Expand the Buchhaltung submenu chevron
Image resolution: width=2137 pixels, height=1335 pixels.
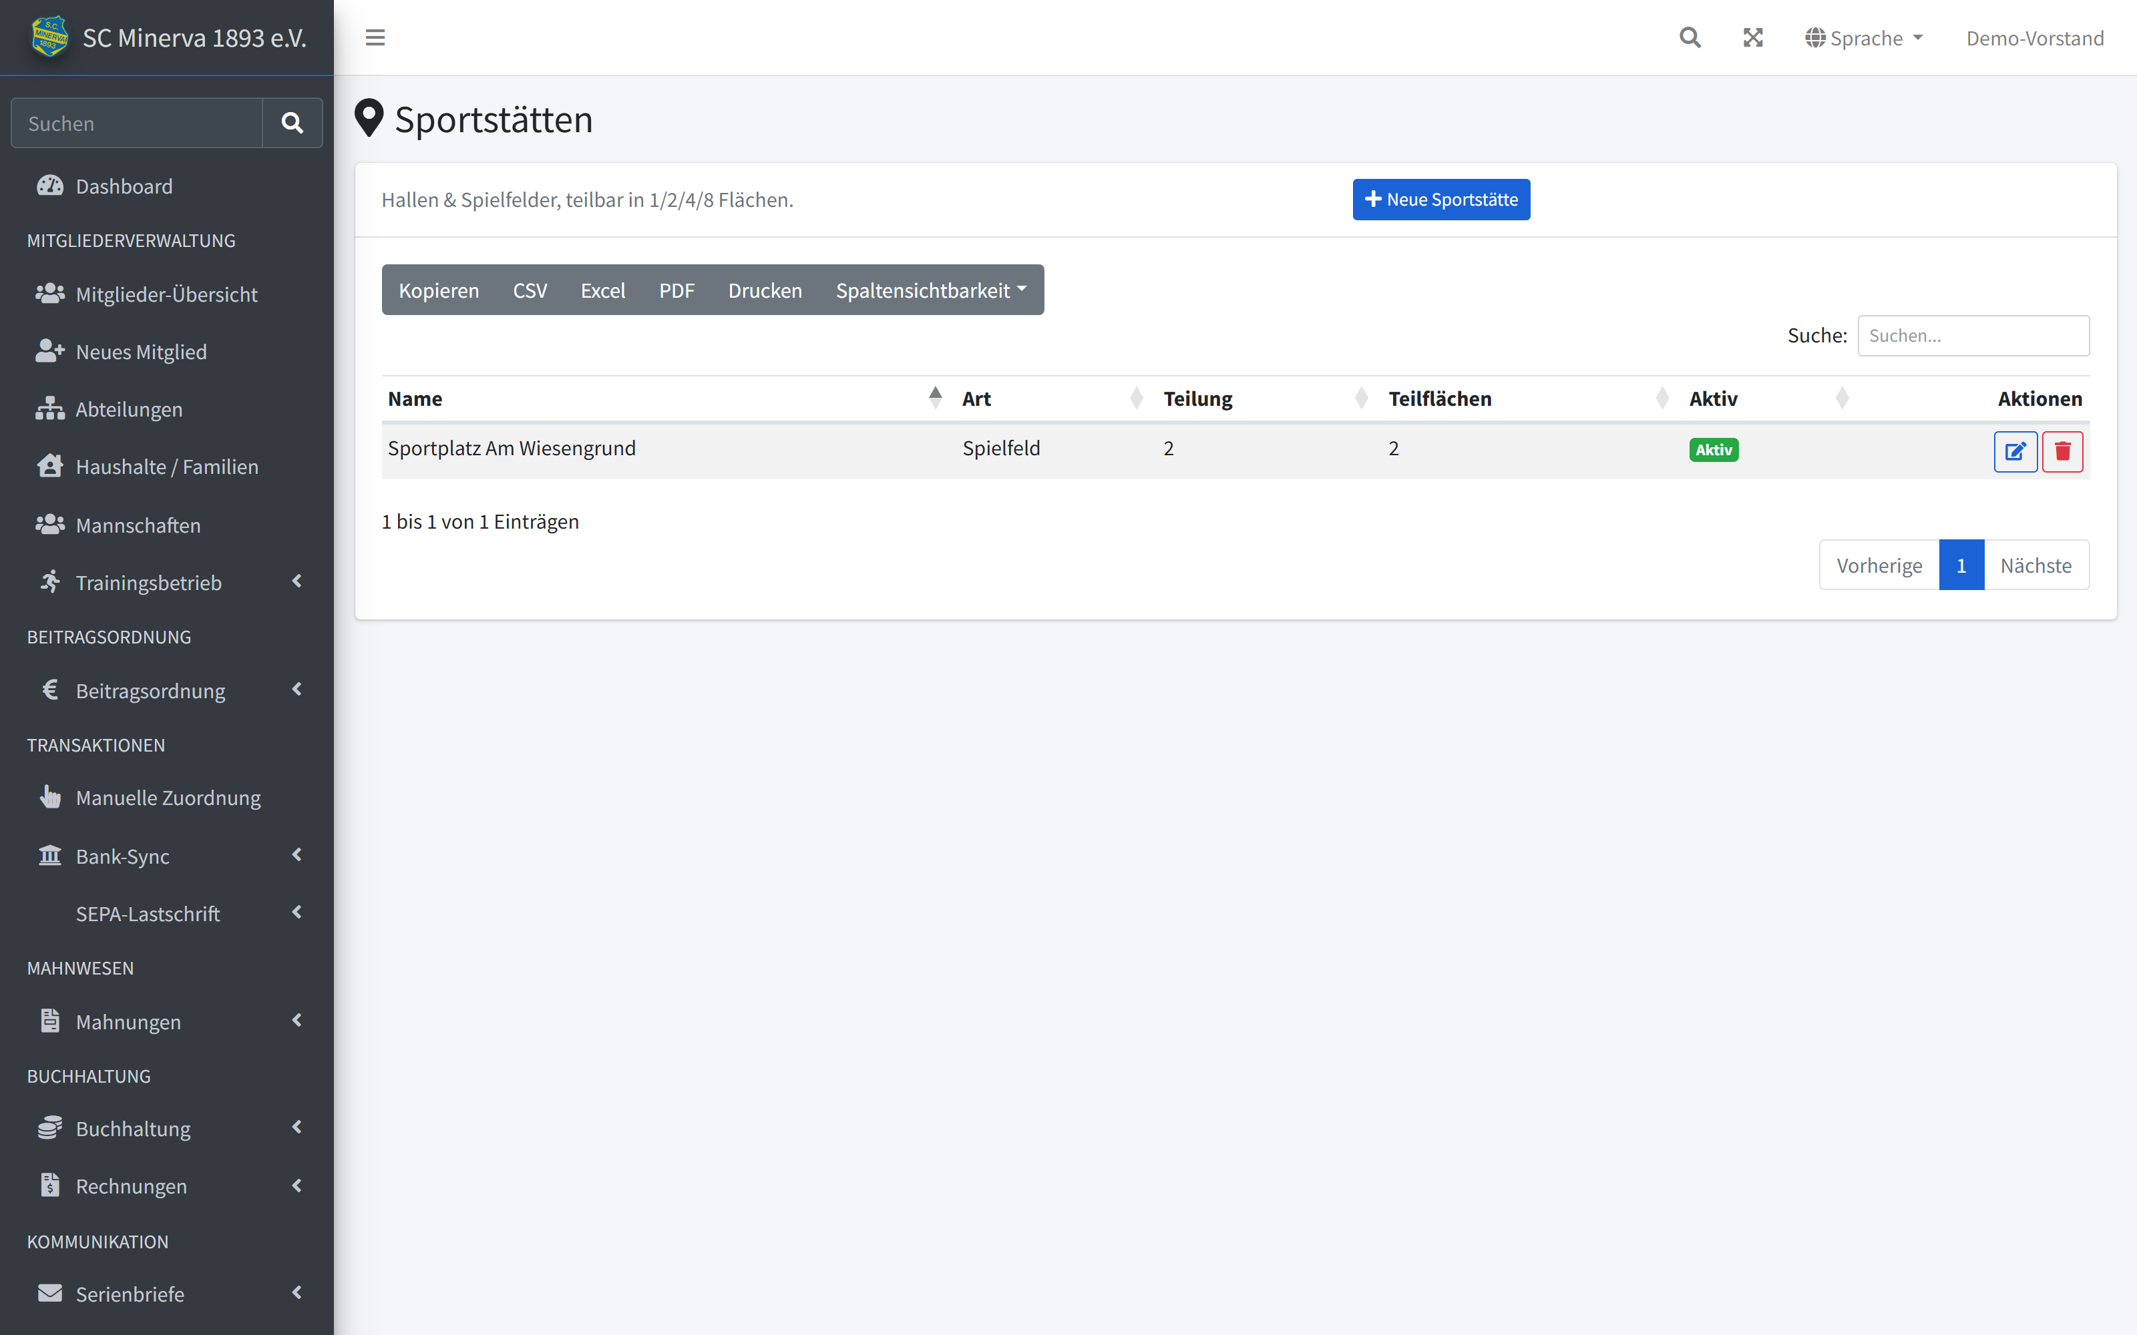coord(297,1127)
